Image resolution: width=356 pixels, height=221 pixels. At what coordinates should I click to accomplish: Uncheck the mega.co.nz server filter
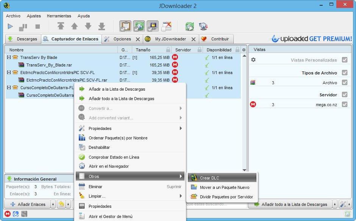[x=345, y=104]
